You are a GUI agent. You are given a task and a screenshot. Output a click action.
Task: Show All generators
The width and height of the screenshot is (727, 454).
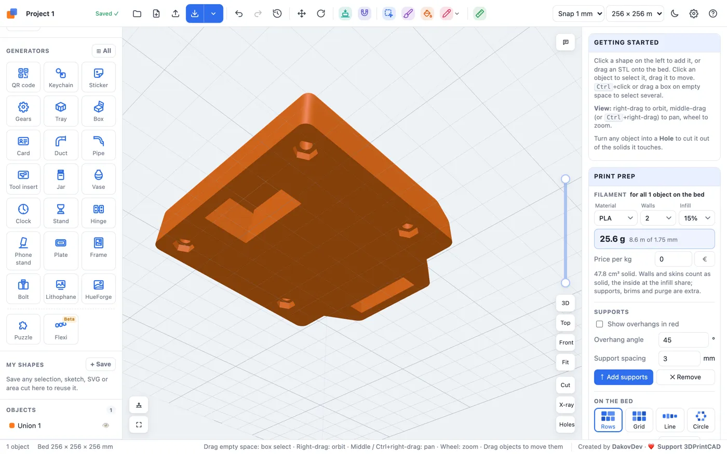[104, 51]
